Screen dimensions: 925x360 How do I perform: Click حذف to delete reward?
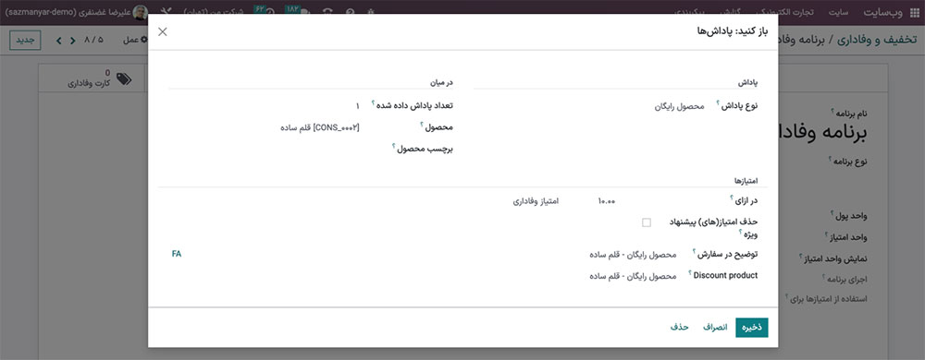(x=679, y=327)
